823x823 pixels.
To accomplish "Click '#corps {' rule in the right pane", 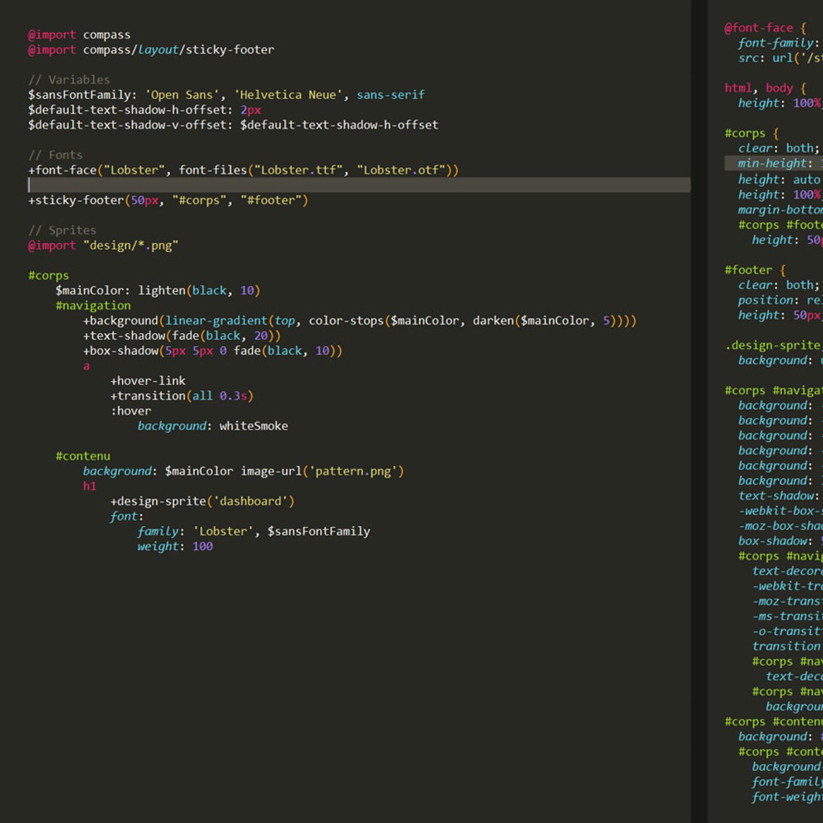I will (x=752, y=134).
